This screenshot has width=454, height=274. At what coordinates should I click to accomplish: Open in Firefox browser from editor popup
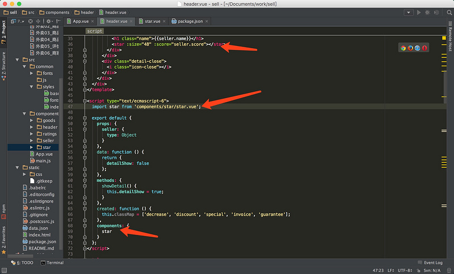(x=410, y=48)
